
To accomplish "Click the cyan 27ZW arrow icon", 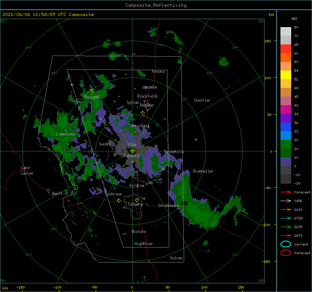I will point(286,218).
